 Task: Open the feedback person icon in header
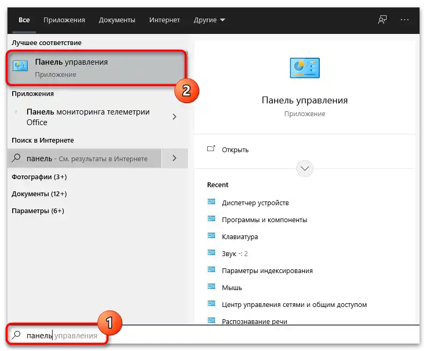pos(382,20)
